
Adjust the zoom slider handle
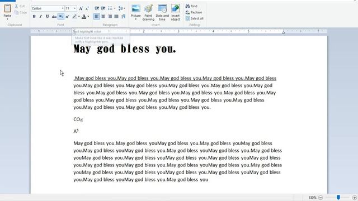point(338,197)
